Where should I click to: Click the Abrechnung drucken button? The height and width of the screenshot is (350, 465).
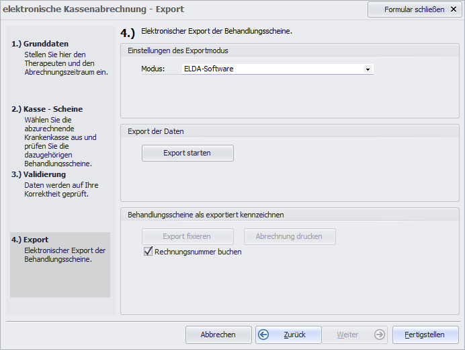coord(290,236)
